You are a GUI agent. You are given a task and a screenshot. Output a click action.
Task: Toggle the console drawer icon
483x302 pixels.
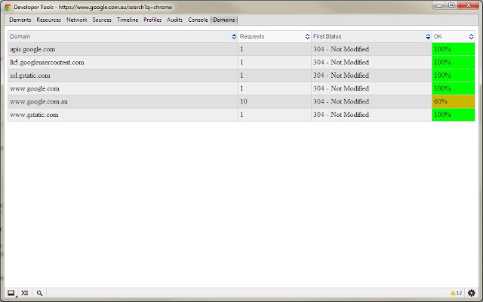point(25,293)
